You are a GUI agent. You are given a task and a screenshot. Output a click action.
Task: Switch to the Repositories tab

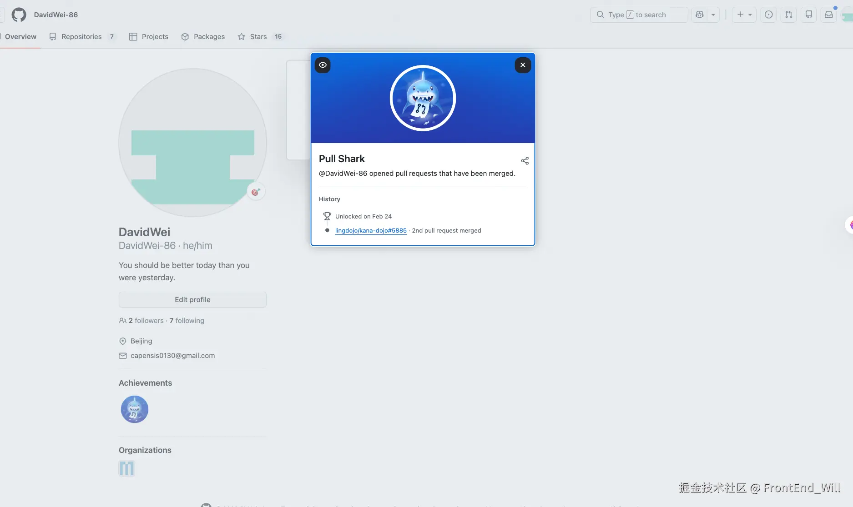[x=82, y=36]
